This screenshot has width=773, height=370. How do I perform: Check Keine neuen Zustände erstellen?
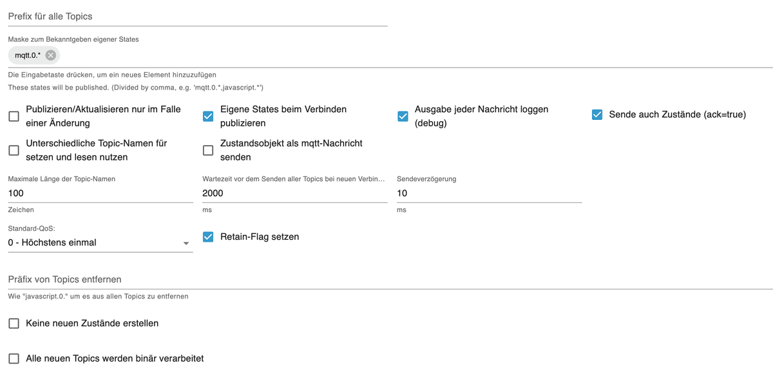point(14,323)
